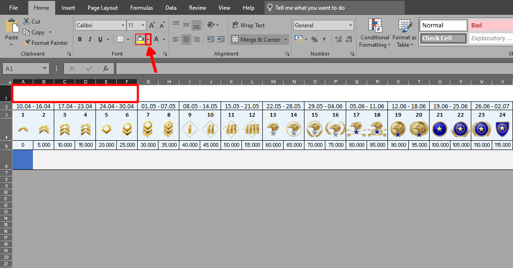Click the Copy icon
Viewport: 513px width, 268px height.
tap(26, 32)
